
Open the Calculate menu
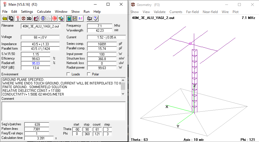pyautogui.click(x=44, y=12)
